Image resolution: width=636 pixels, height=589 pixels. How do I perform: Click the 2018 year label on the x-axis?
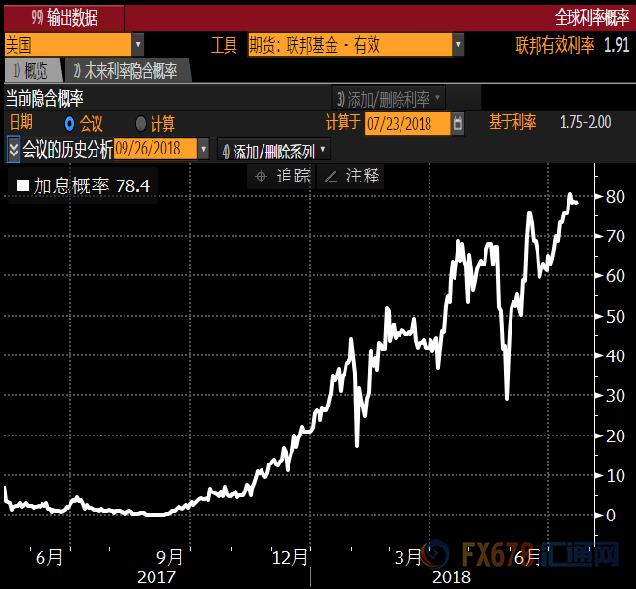tap(452, 577)
